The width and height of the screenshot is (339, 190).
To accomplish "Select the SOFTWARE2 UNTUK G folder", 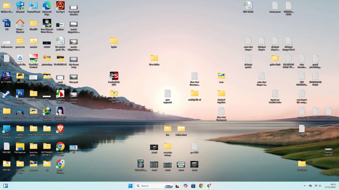I will 47,149.
